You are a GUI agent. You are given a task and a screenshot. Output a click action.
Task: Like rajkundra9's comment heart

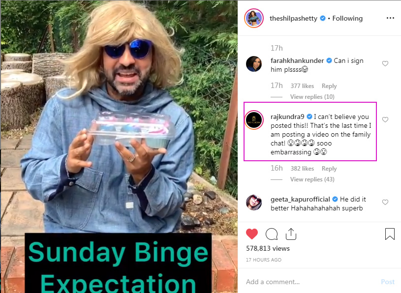[385, 119]
